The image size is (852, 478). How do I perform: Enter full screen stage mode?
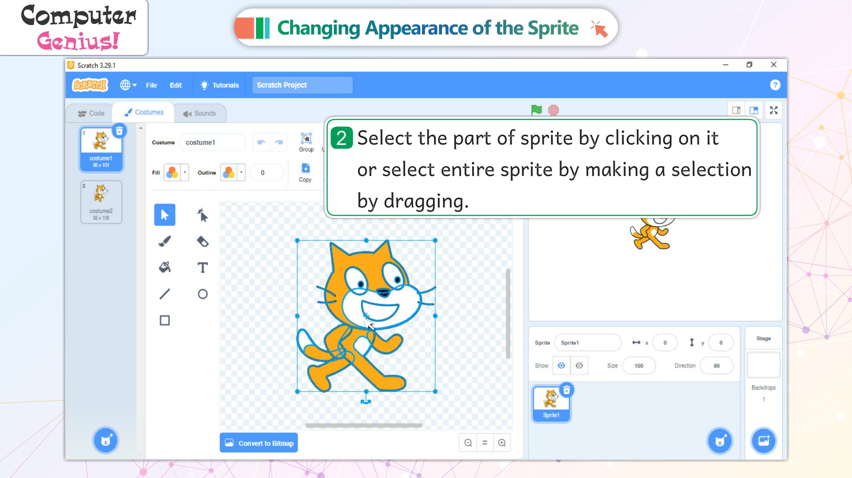(774, 110)
